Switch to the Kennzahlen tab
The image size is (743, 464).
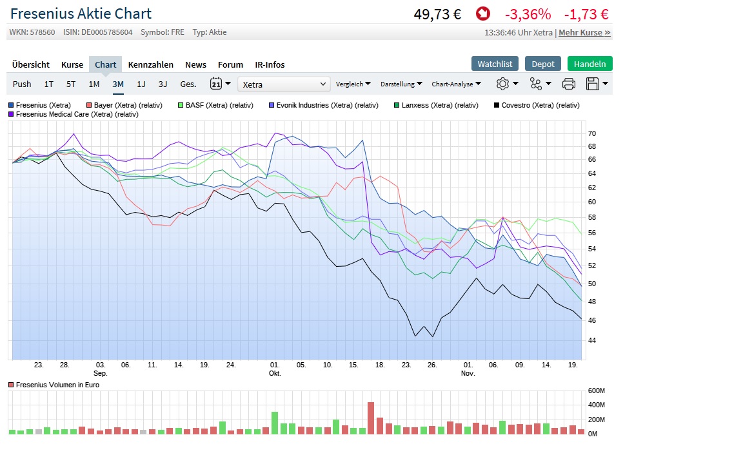tap(151, 64)
